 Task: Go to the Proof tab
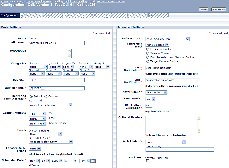(137, 15)
